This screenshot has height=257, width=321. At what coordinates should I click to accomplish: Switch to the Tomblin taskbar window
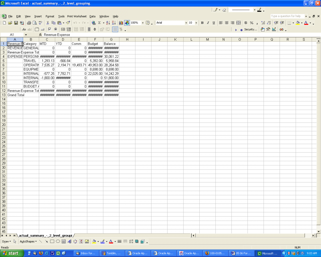pyautogui.click(x=112, y=253)
